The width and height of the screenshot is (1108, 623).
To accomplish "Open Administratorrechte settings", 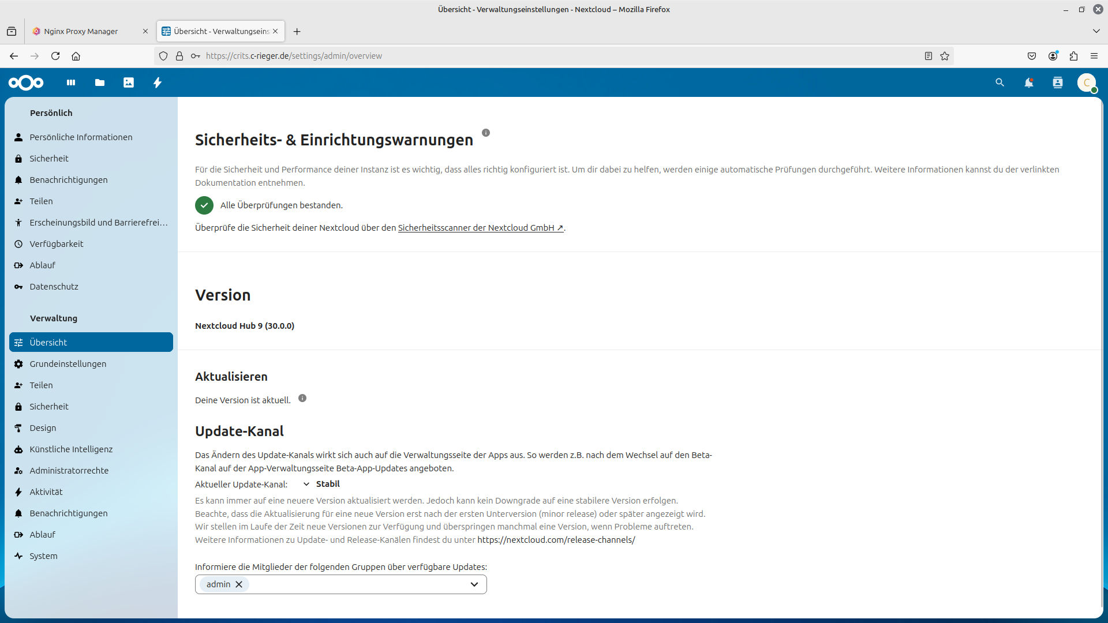I will coord(91,471).
